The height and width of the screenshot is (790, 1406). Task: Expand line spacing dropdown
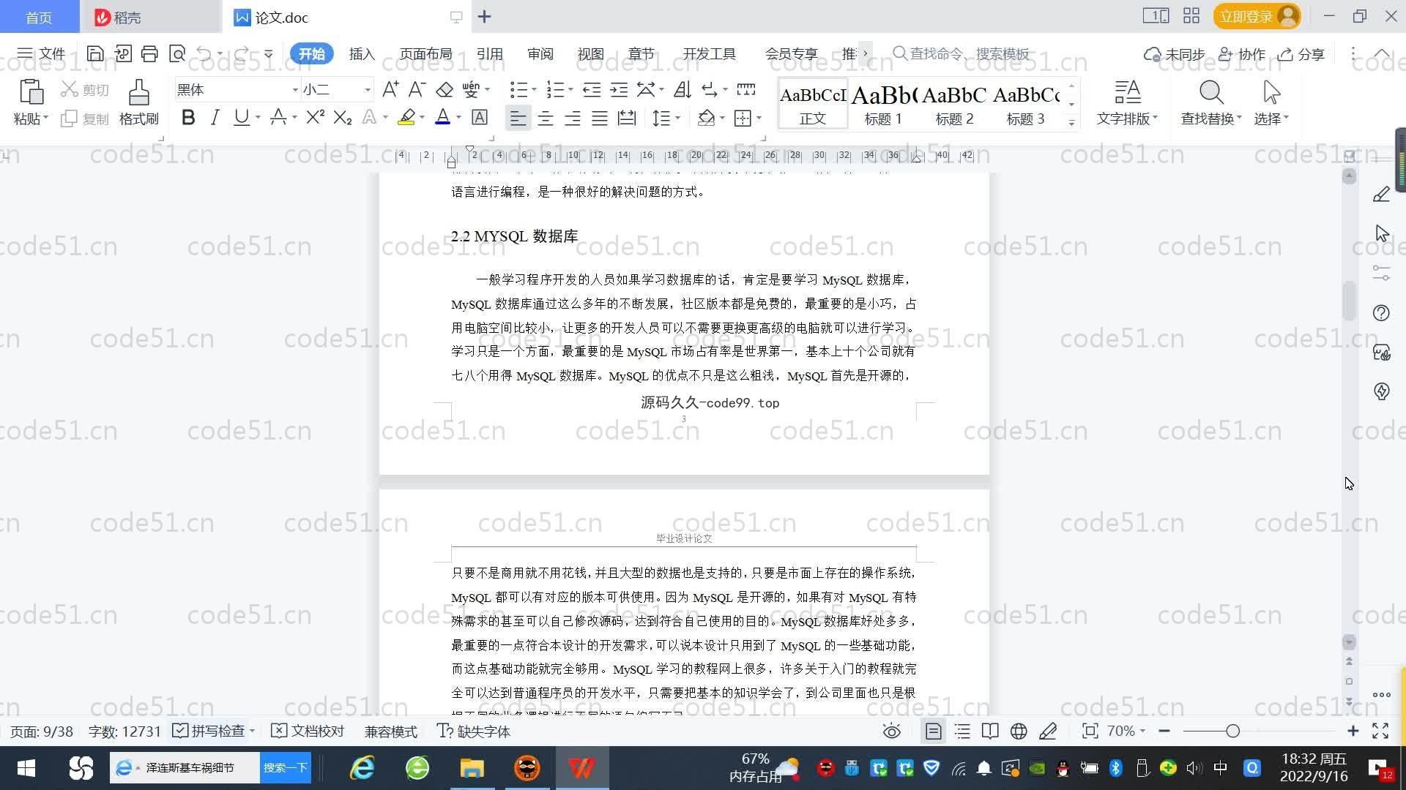[x=678, y=118]
